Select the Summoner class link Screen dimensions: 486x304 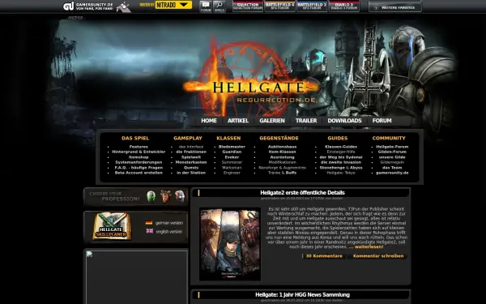(232, 162)
